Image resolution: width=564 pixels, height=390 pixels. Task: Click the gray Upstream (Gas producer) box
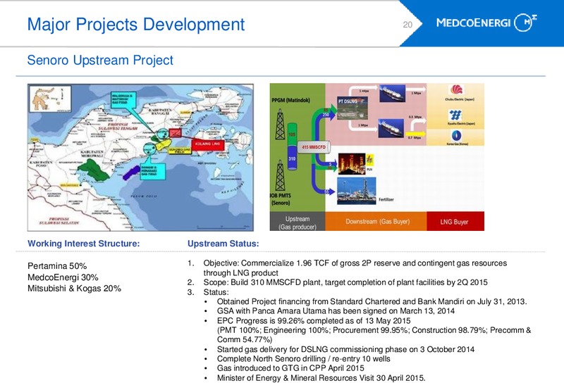[298, 221]
